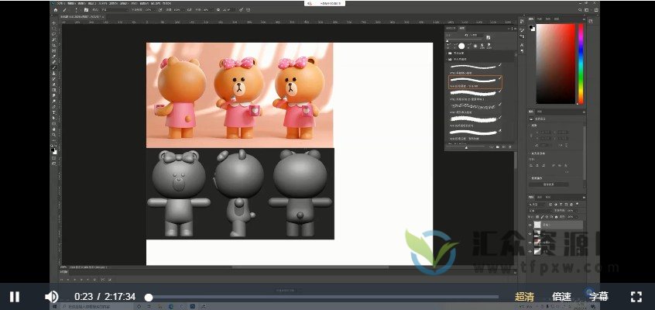655x310 pixels.
Task: Click create new group folder icon in Brushes panel
Action: (x=498, y=146)
